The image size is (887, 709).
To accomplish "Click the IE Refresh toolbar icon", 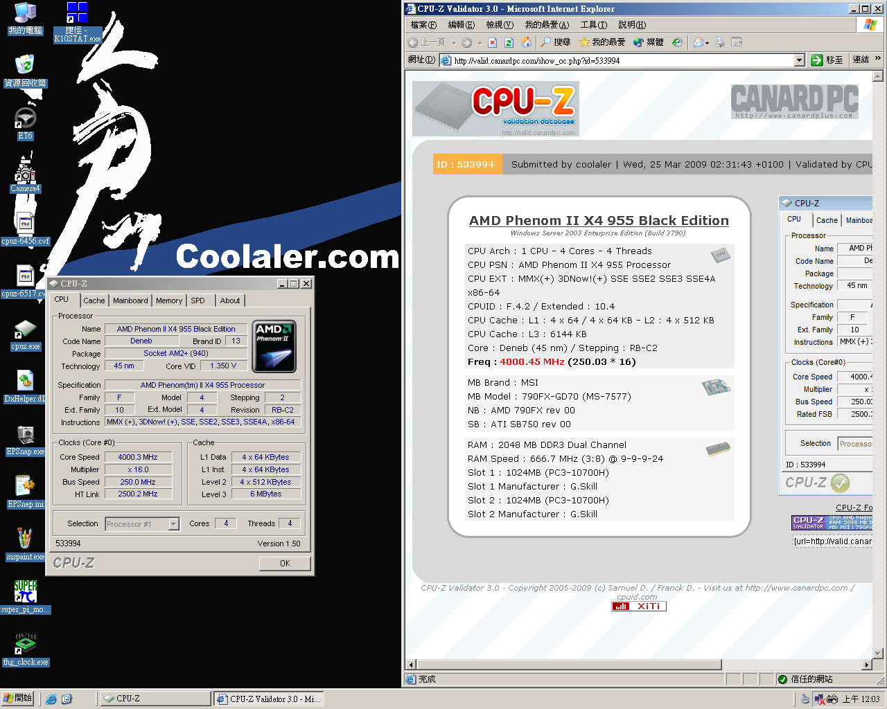I will click(x=509, y=42).
